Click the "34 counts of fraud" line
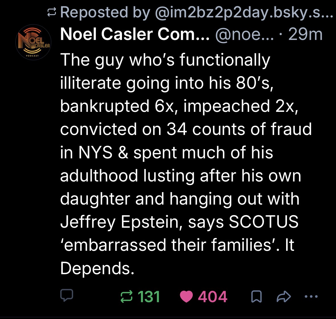 click(x=186, y=129)
